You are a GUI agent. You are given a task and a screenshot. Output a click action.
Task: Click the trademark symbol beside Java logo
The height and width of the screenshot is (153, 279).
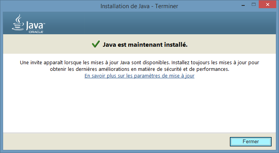pos(44,23)
